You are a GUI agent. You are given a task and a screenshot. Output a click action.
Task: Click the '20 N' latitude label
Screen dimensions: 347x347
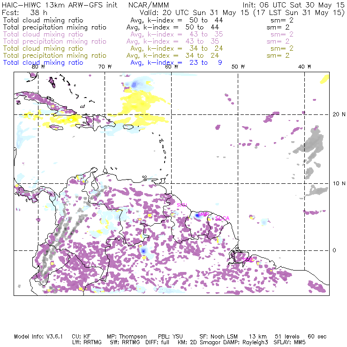point(339,114)
